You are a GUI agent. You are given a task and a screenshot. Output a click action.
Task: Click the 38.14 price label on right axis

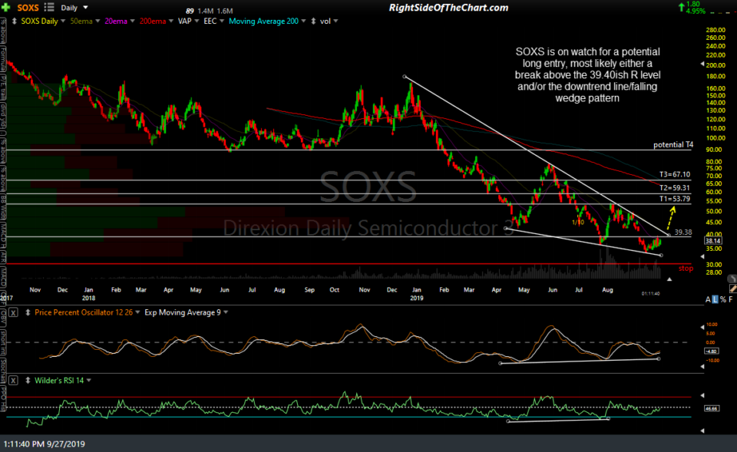pos(715,240)
